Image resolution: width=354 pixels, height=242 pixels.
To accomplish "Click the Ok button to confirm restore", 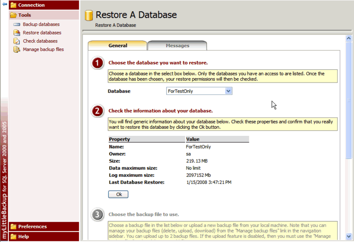I will [118, 194].
